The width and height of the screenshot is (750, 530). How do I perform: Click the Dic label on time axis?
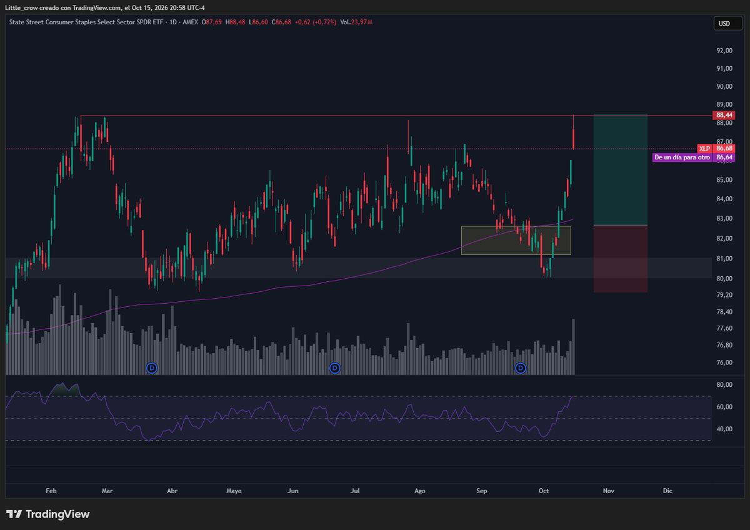tap(667, 491)
